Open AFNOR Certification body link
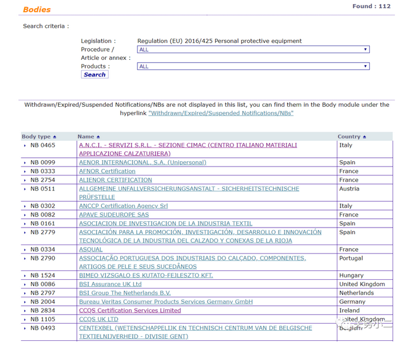The width and height of the screenshot is (412, 342). pyautogui.click(x=107, y=171)
